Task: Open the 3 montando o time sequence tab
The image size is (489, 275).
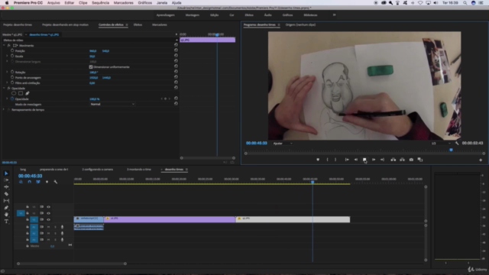Action: pos(139,170)
